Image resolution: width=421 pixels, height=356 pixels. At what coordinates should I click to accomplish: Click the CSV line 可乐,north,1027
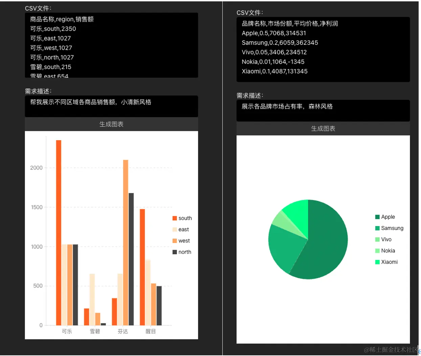pyautogui.click(x=52, y=58)
